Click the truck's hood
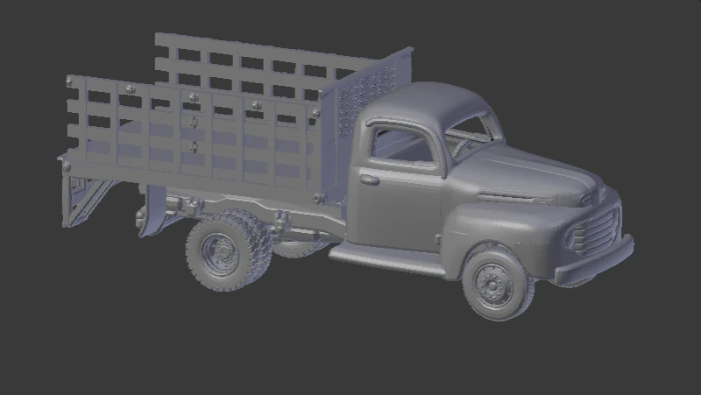Screen dimensions: 701x395 coord(525,174)
